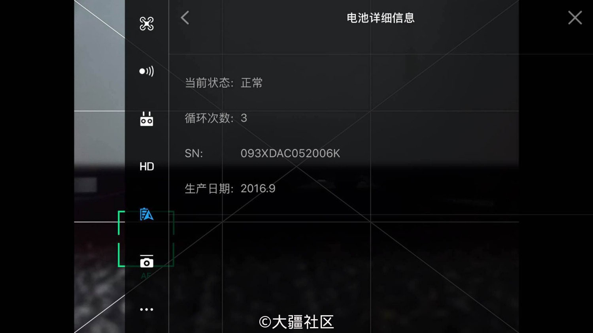Open the visual navigation sensor settings icon
The image size is (593, 333).
[x=147, y=71]
